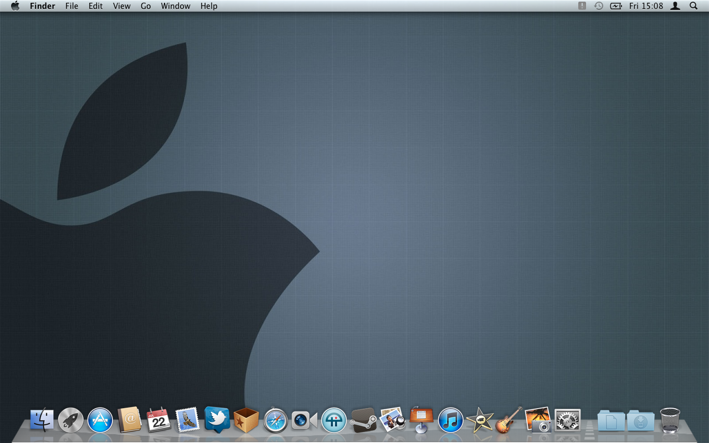Open Time Machine menu bar icon
Viewport: 709px width, 443px height.
click(599, 6)
